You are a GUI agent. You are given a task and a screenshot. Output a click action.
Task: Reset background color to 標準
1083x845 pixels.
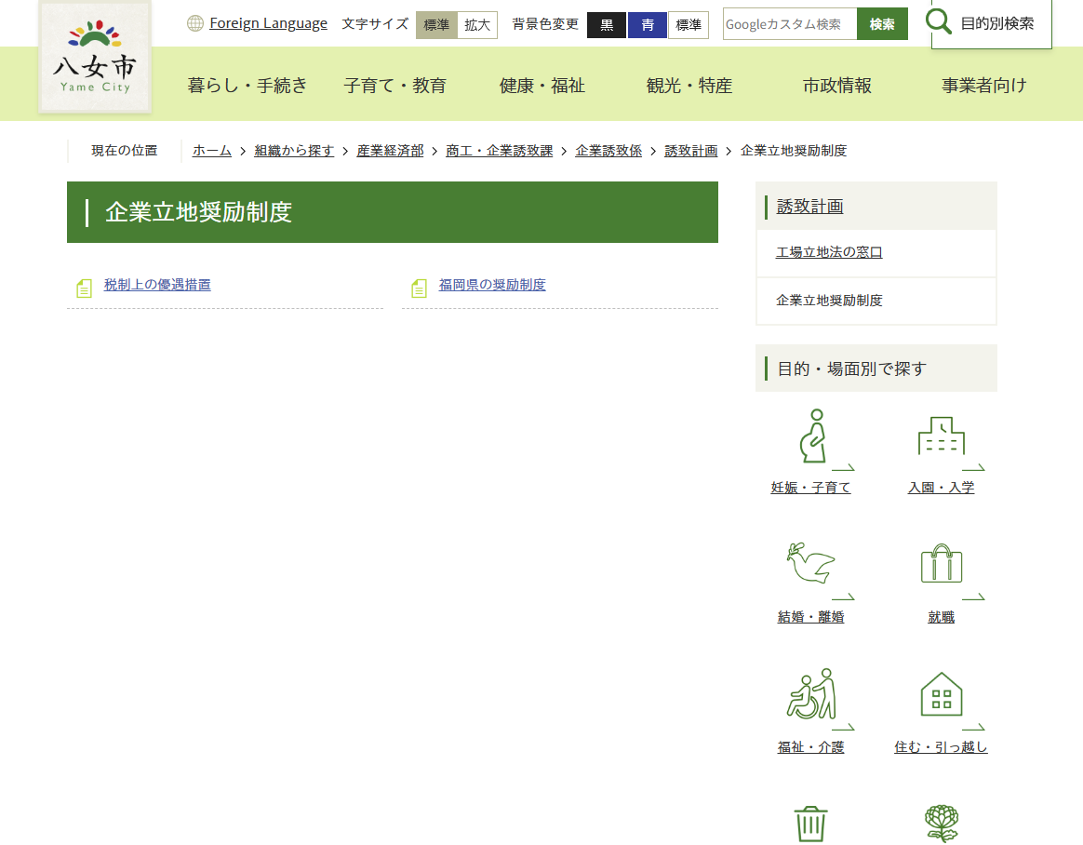click(x=689, y=25)
